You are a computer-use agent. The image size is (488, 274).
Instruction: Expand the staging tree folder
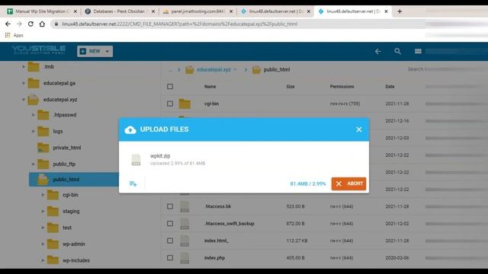pyautogui.click(x=43, y=212)
